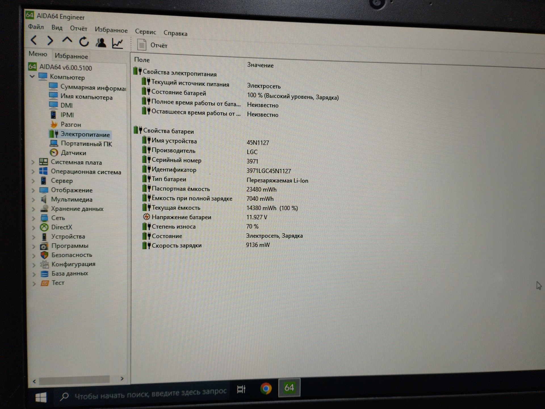Open Task View on the taskbar

[x=241, y=389]
